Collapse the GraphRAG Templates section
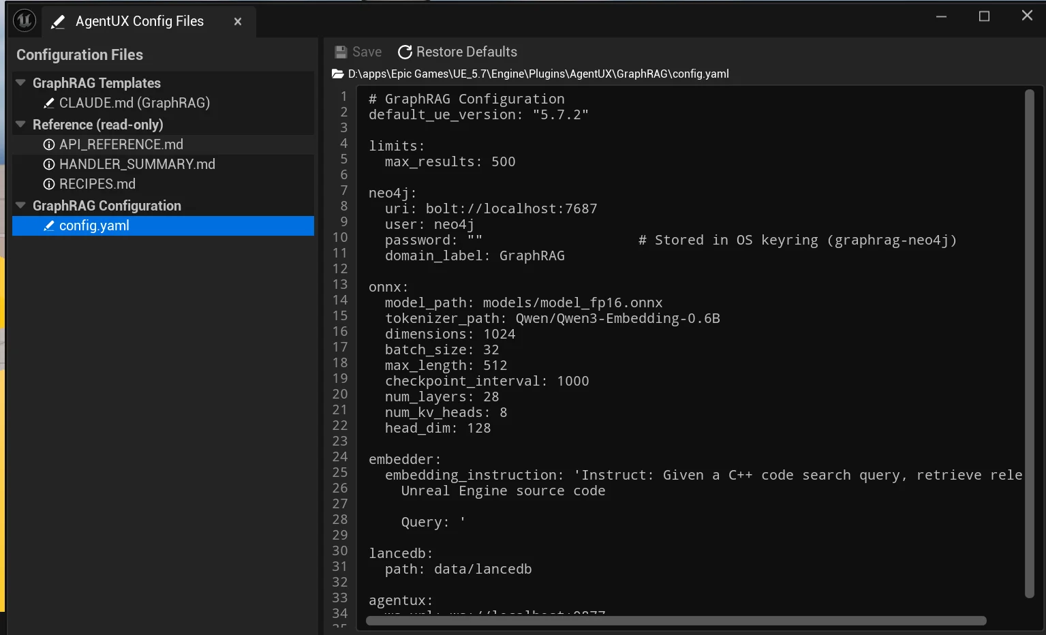The height and width of the screenshot is (635, 1046). point(20,82)
